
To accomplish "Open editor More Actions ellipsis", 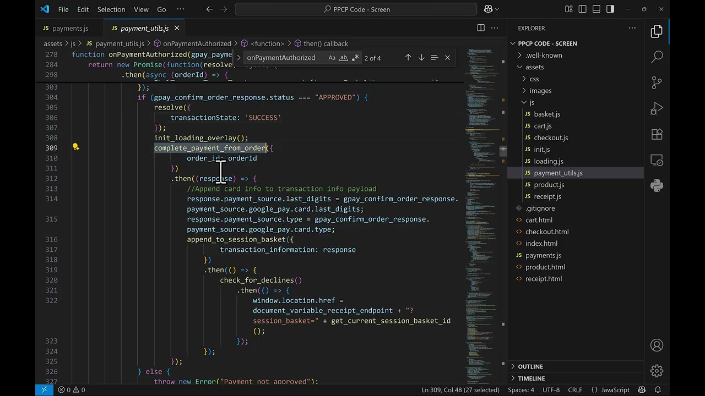I will [x=495, y=28].
